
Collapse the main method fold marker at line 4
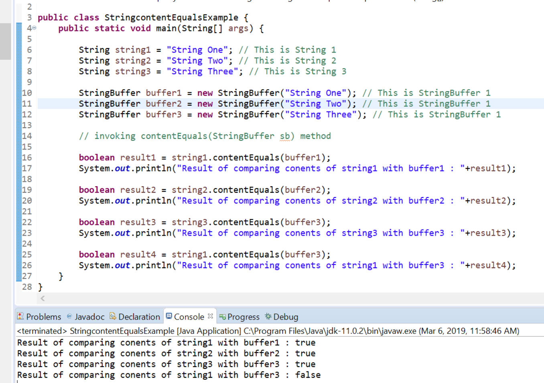34,28
